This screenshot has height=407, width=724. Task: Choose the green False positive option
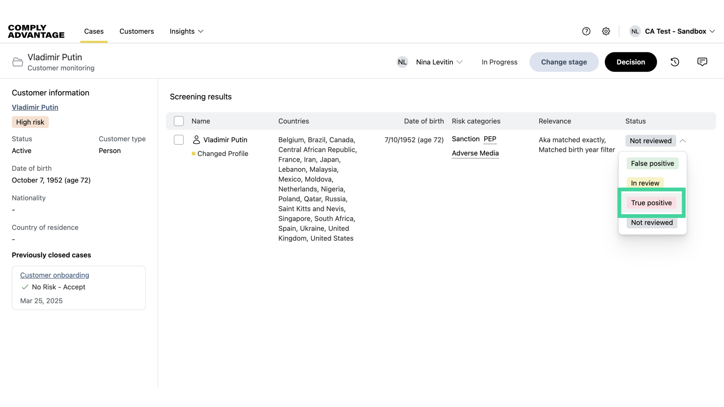point(652,164)
